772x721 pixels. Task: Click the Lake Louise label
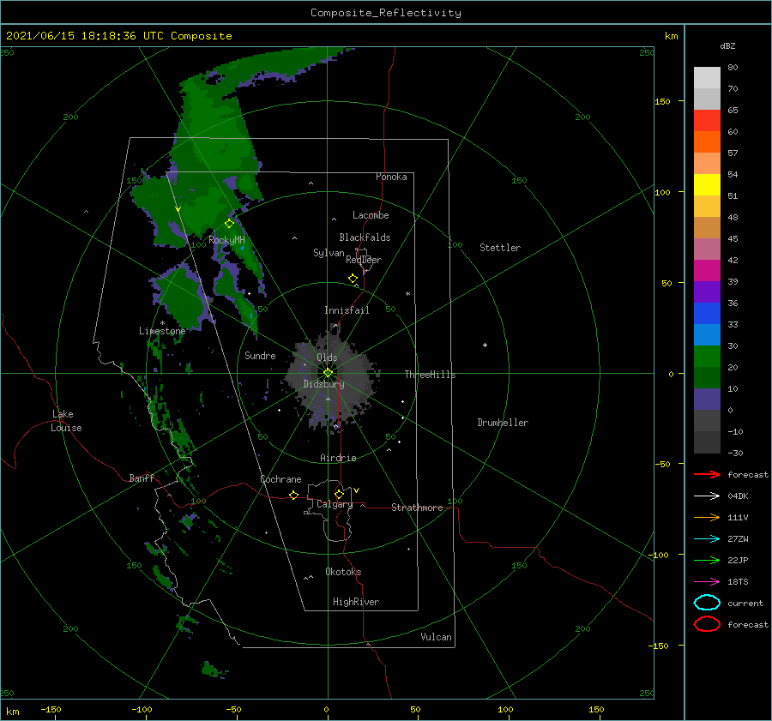pyautogui.click(x=66, y=421)
